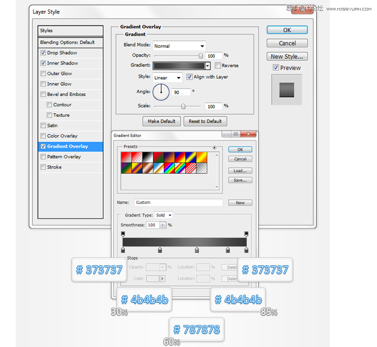The image size is (377, 347).
Task: Click the middle color stop under the gradient bar
Action: (197, 250)
